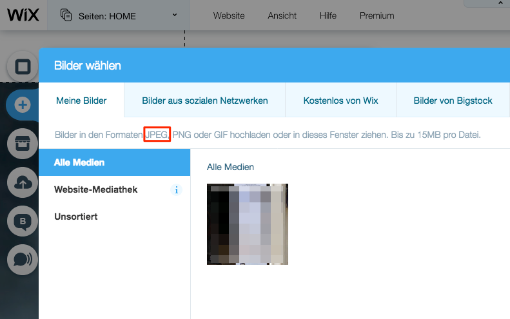Open the Website menu
Image resolution: width=510 pixels, height=319 pixels.
pyautogui.click(x=229, y=15)
